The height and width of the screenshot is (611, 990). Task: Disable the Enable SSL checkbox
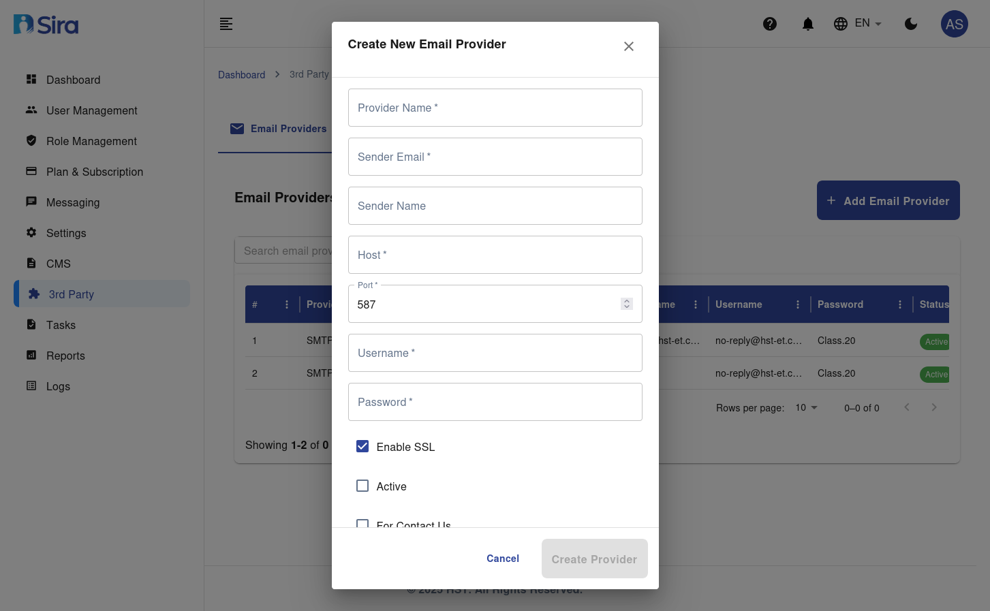[x=362, y=446]
